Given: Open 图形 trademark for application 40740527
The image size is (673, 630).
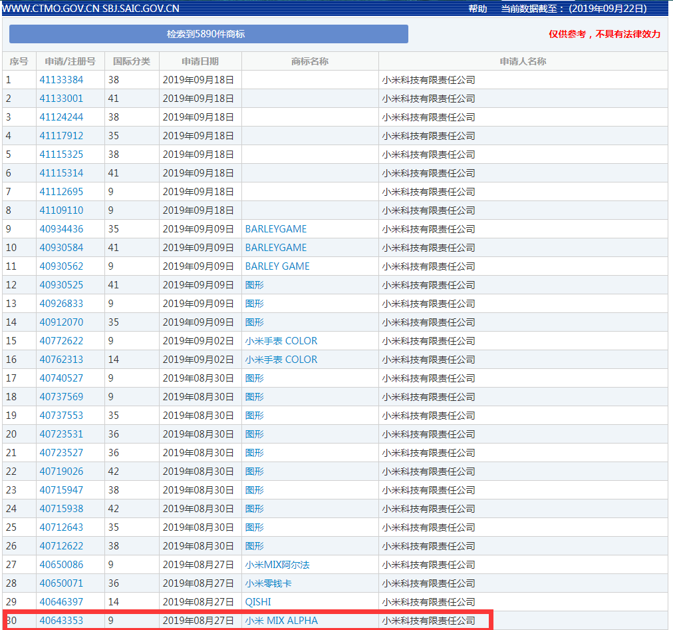Looking at the screenshot, I should (255, 378).
